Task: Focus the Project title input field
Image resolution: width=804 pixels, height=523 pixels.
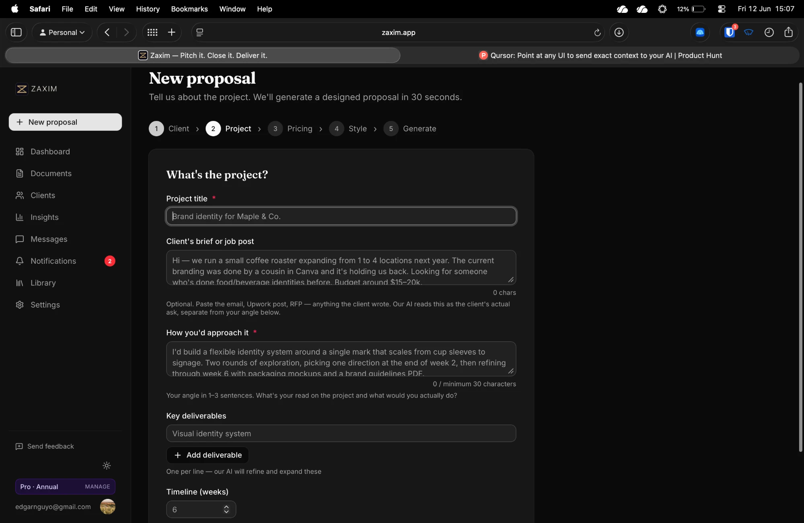Action: click(341, 216)
